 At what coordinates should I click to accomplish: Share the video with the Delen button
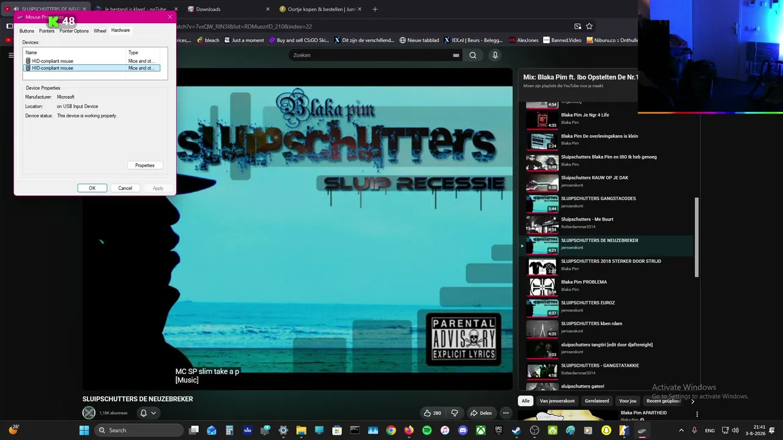pos(481,413)
